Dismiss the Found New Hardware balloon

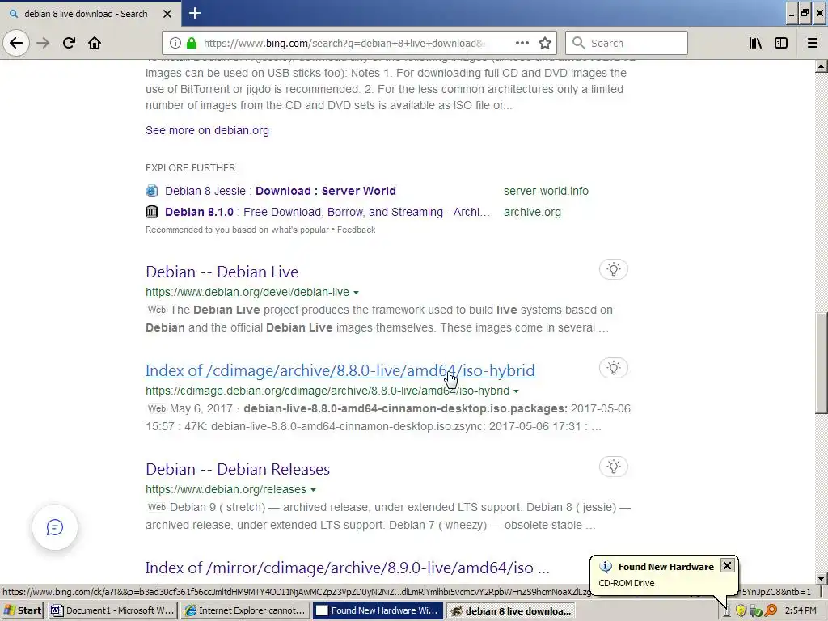click(727, 565)
